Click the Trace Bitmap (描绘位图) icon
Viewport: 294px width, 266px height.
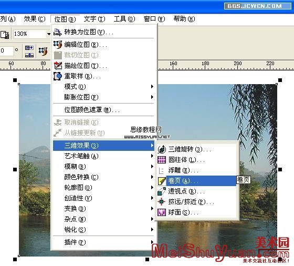coord(58,66)
